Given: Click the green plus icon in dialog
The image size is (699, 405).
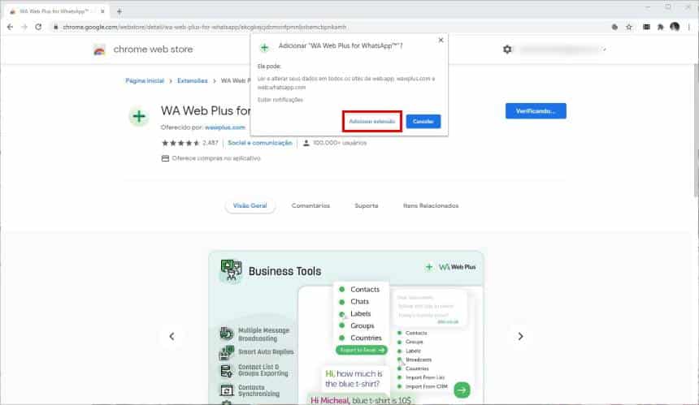Looking at the screenshot, I should pyautogui.click(x=264, y=48).
